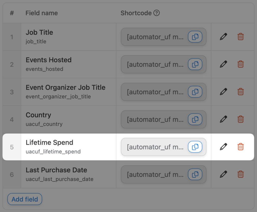Viewport: 257px width, 212px height.
Task: Select the Events Hosted shortcode text
Action: (x=151, y=64)
